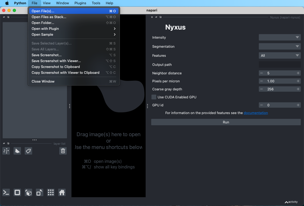
Task: Select Close Window menu item
Action: pyautogui.click(x=74, y=81)
